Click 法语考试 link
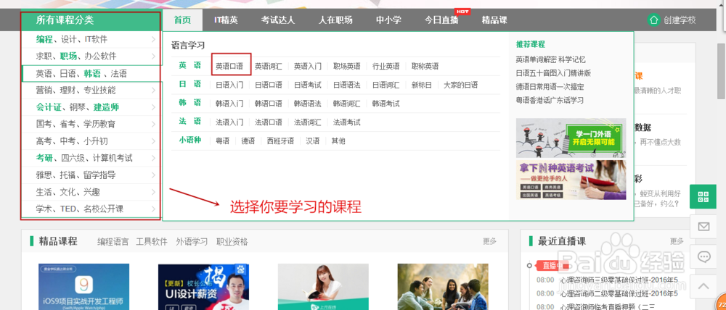This screenshot has width=726, height=310. coord(347,122)
